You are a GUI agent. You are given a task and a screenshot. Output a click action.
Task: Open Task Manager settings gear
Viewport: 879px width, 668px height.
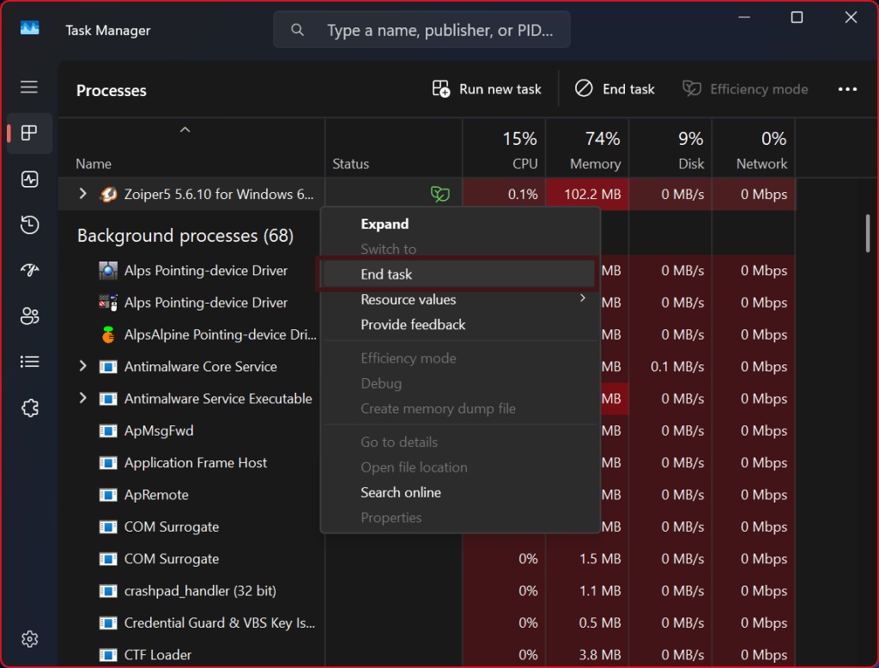point(29,639)
